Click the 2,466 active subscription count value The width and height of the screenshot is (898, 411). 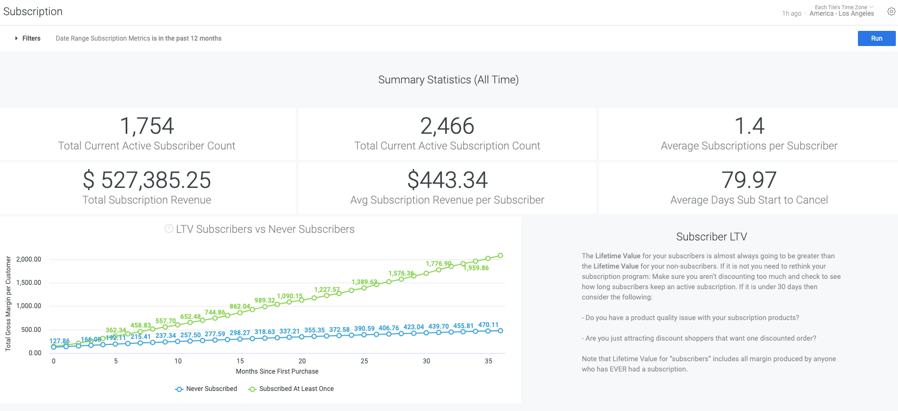tap(447, 126)
